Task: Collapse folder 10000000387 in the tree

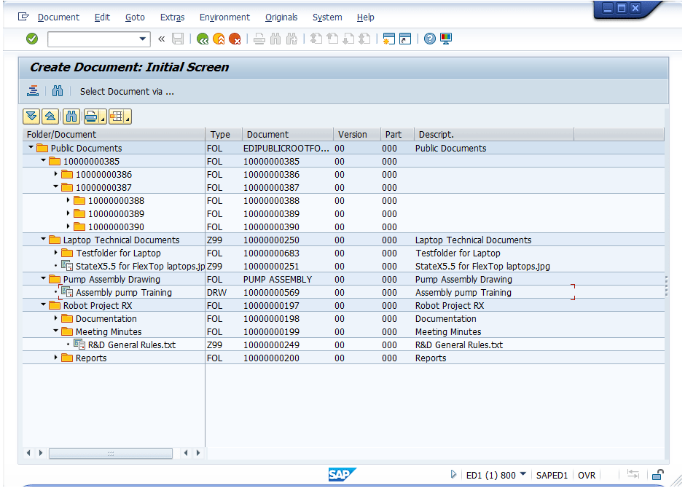Action: pyautogui.click(x=55, y=186)
